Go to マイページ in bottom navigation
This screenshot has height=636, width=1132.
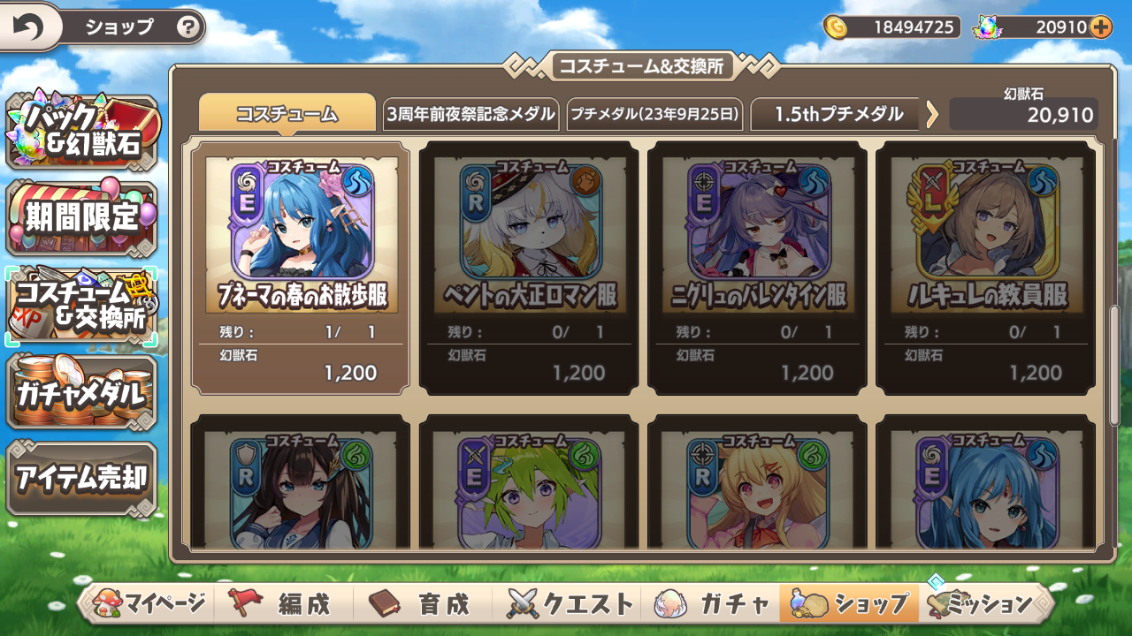[150, 604]
